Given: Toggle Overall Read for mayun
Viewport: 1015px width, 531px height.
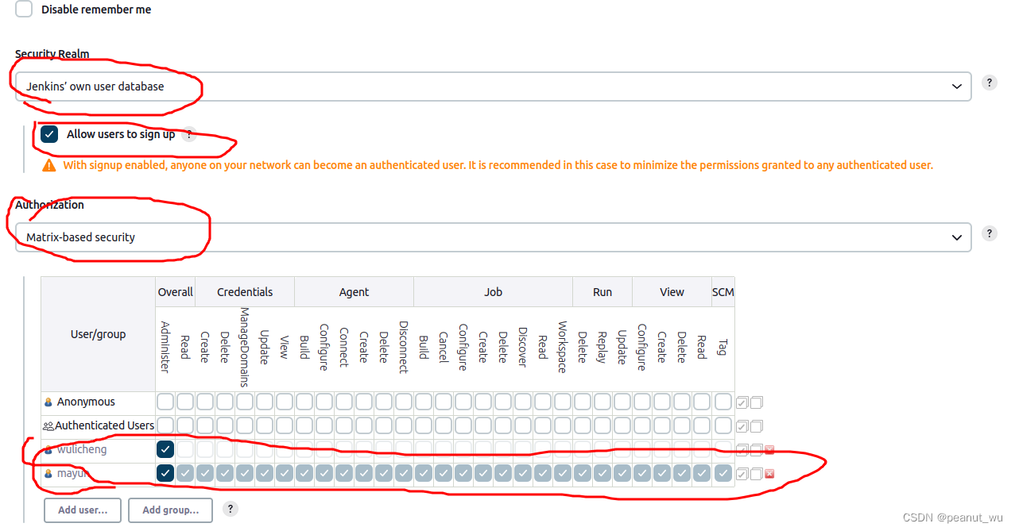Looking at the screenshot, I should pos(185,473).
